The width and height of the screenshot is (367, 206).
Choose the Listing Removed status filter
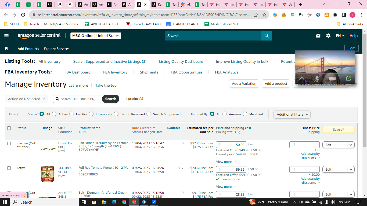click(x=116, y=114)
